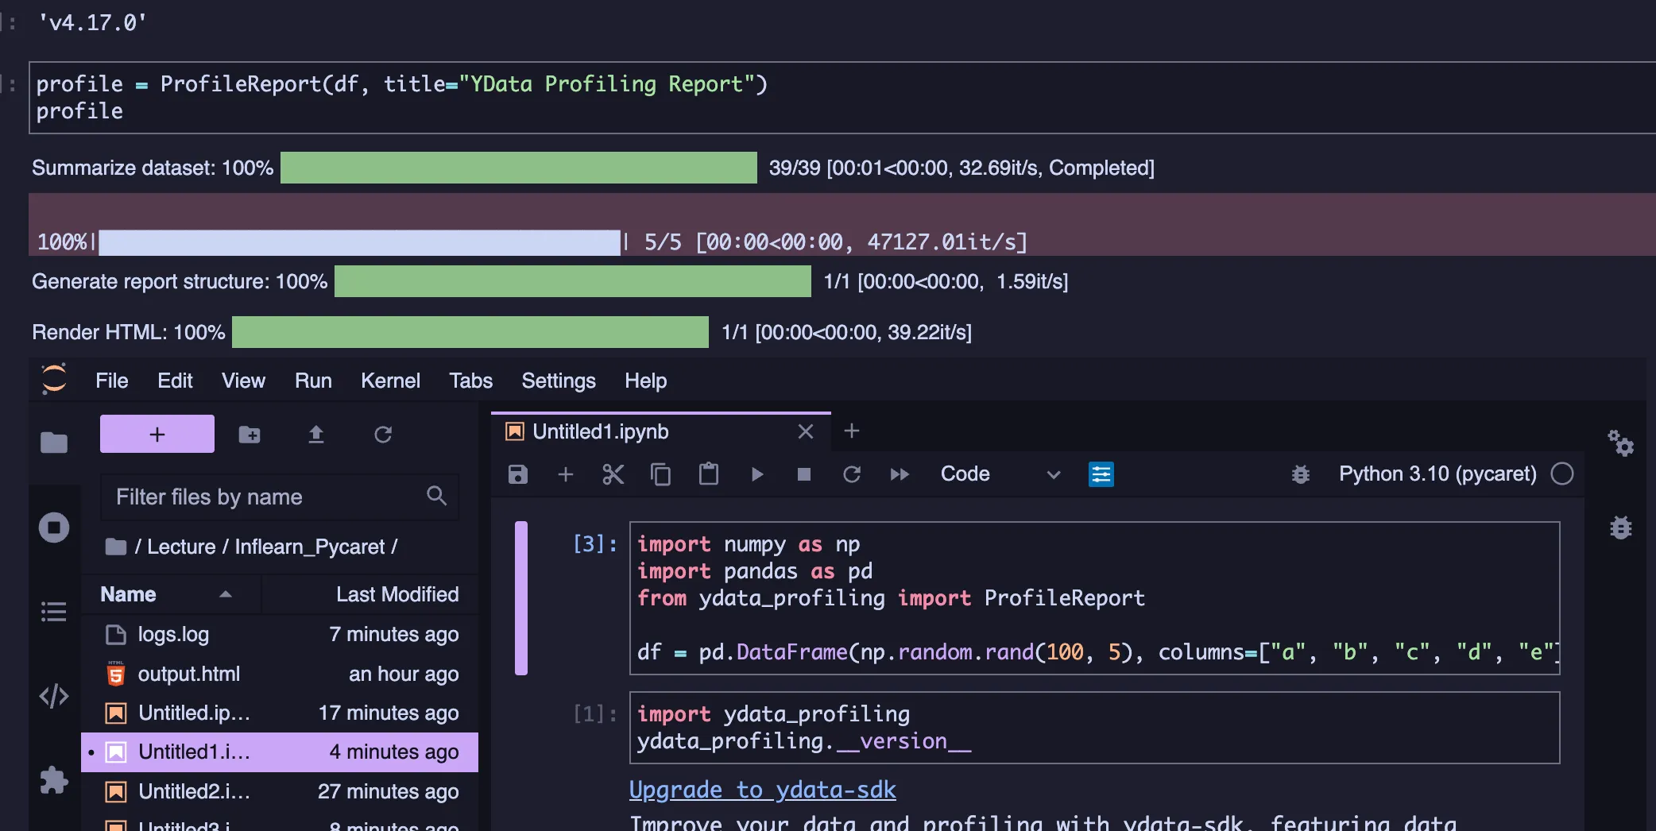This screenshot has height=831, width=1656.
Task: Follow the Upgrade to ydata-sdk link
Action: pyautogui.click(x=762, y=790)
